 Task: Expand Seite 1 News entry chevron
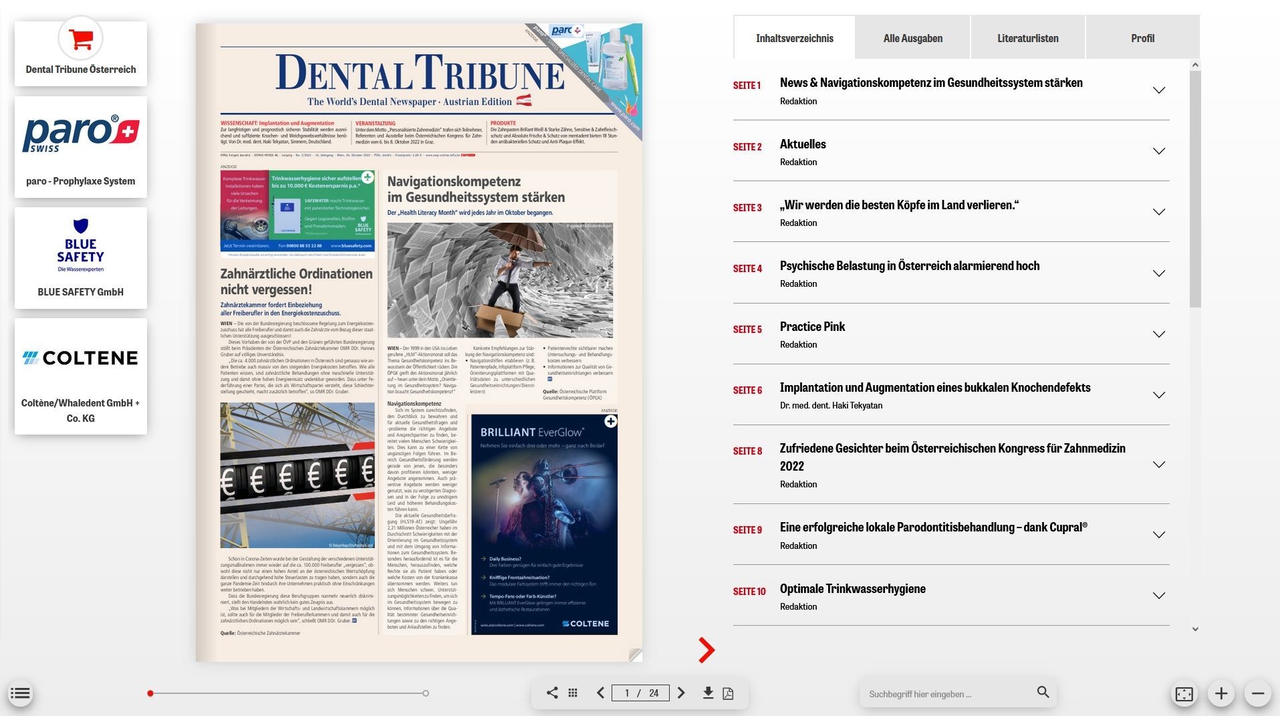[x=1159, y=90]
